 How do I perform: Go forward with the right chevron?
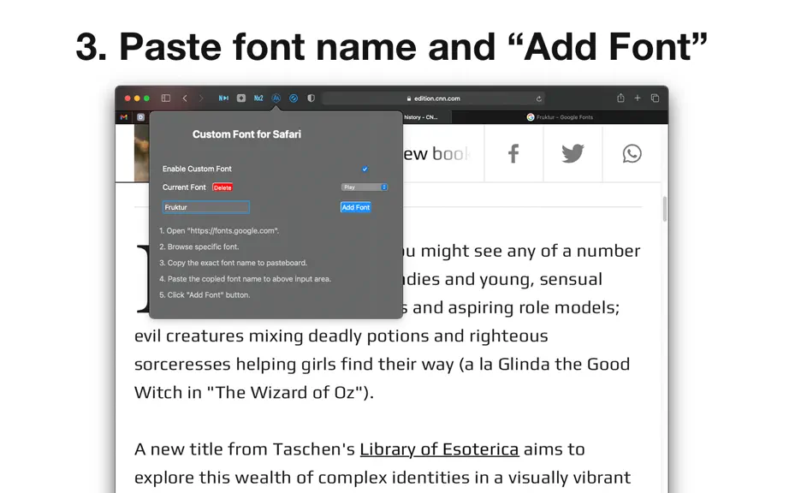tap(201, 98)
